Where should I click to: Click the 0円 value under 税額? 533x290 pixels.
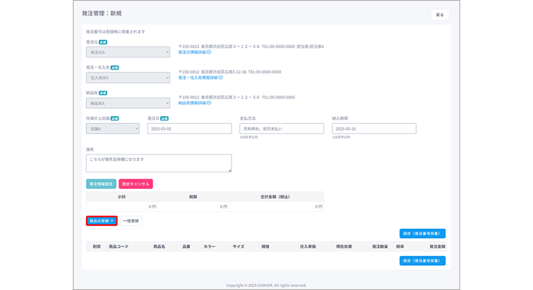223,206
